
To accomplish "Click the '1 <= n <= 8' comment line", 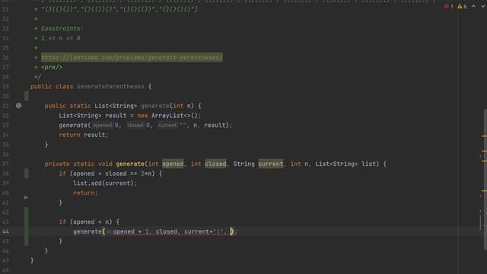I will tap(61, 38).
